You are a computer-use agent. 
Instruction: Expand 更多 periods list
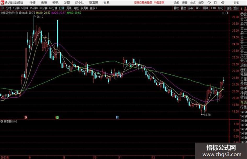pos(94,8)
